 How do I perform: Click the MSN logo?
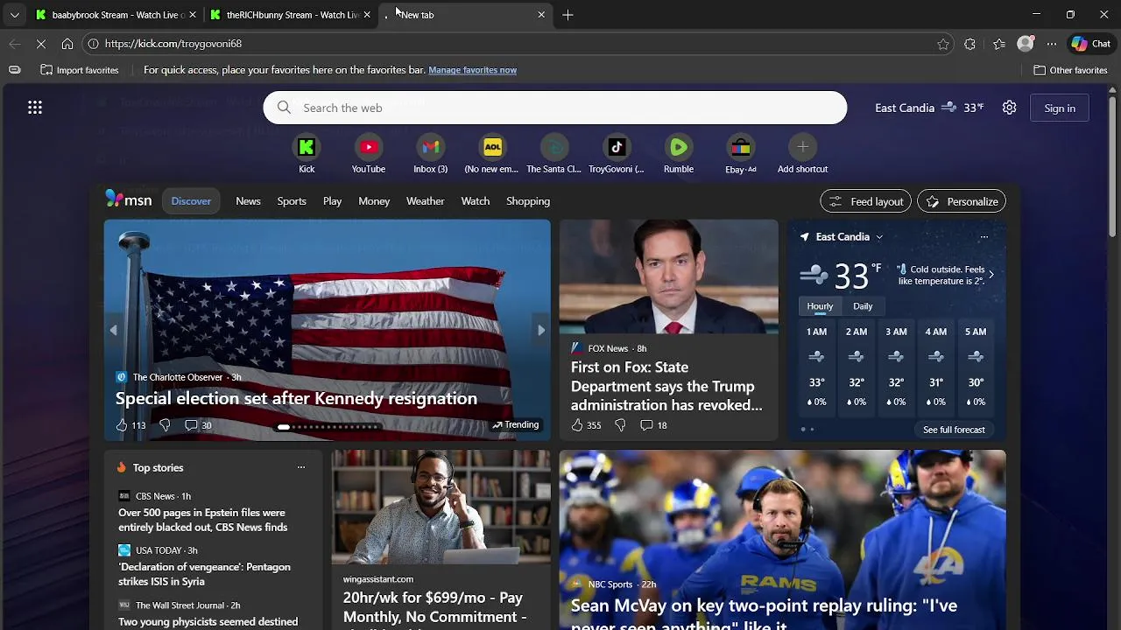pyautogui.click(x=129, y=200)
